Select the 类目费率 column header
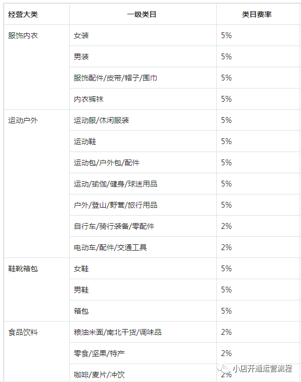 point(257,15)
